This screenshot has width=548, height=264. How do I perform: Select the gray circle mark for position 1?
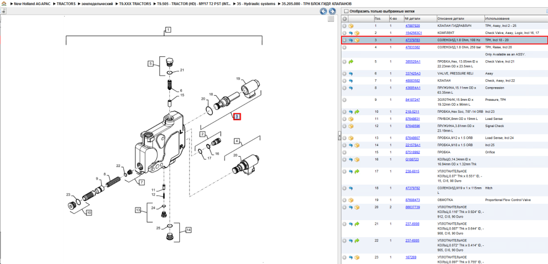coord(345,26)
